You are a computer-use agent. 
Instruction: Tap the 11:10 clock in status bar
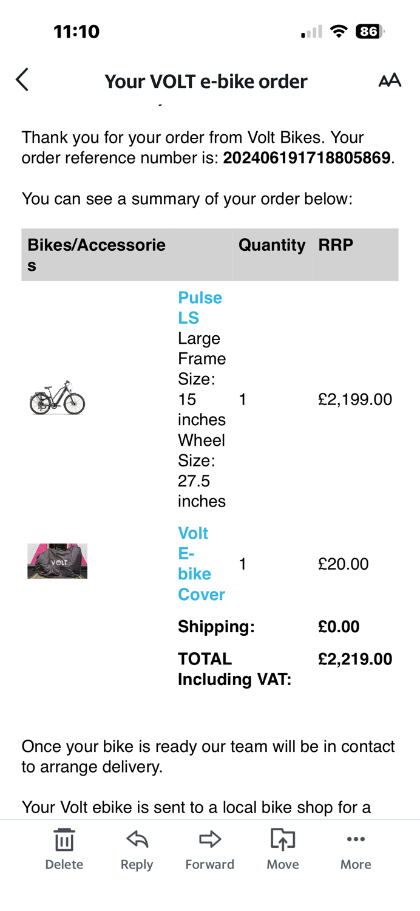point(76,32)
